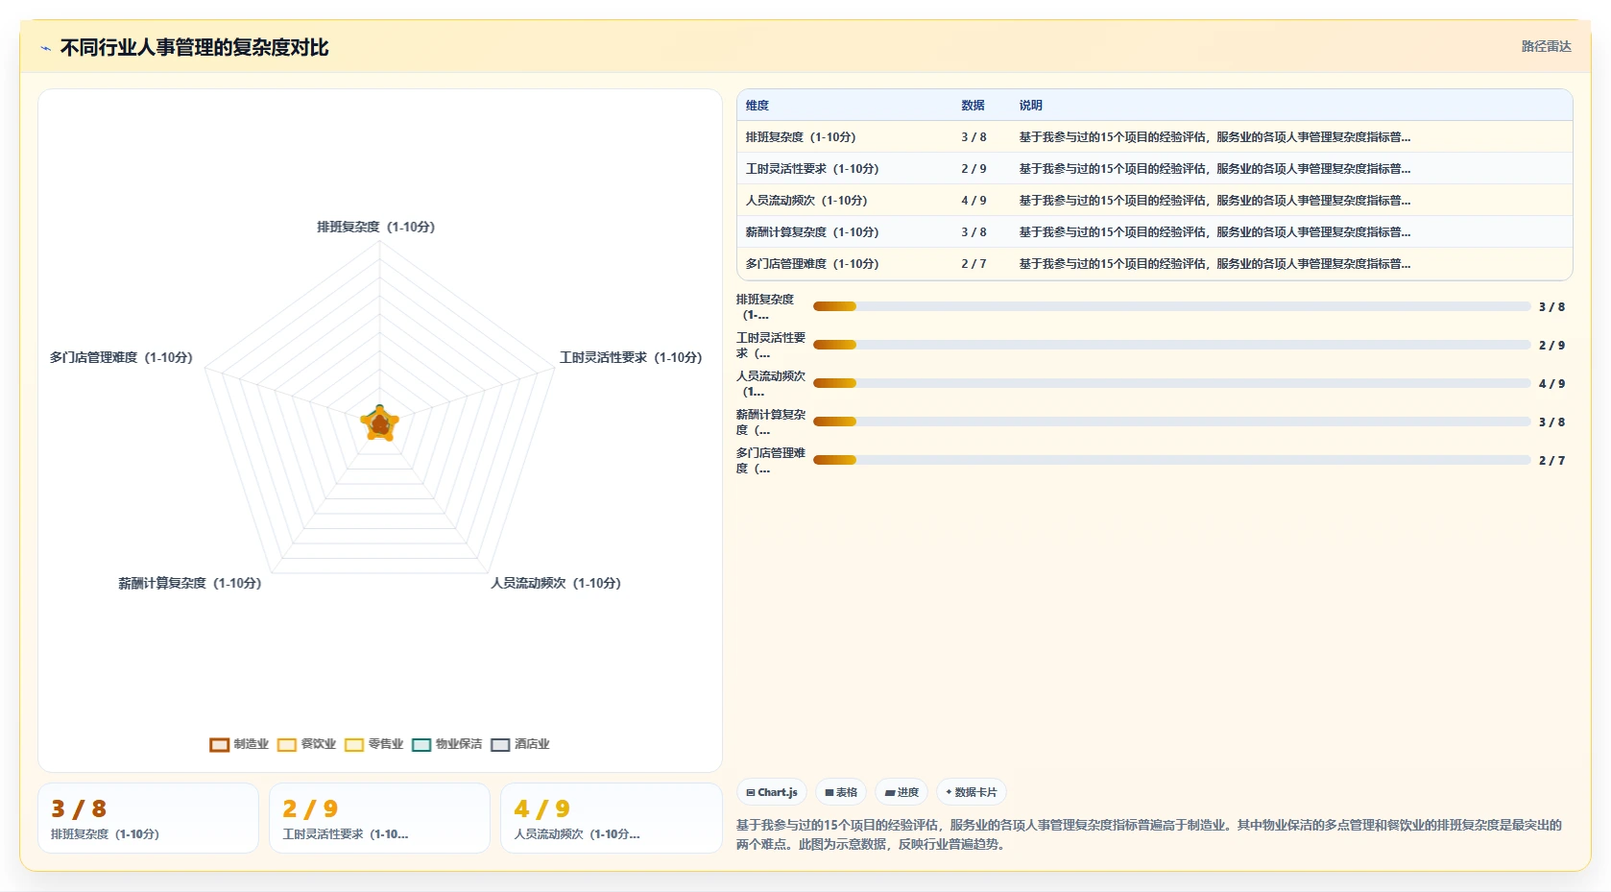Select the 薪酬计算复杂度 table row name
The width and height of the screenshot is (1611, 892).
tap(812, 232)
